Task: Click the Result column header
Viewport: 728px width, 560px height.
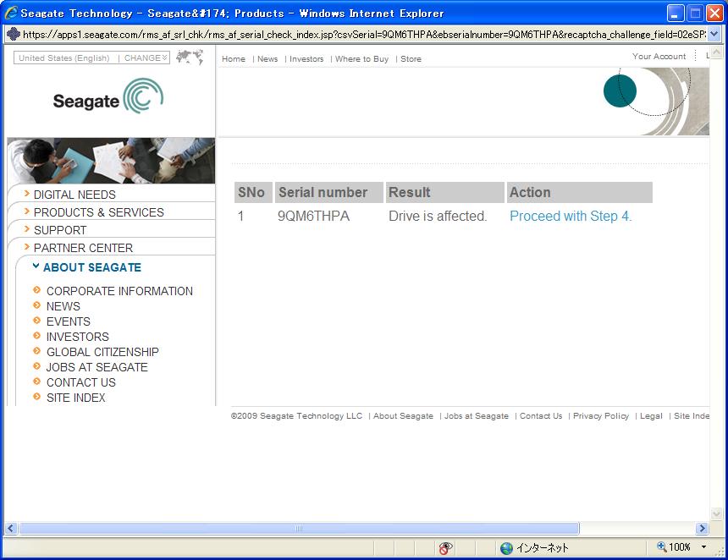Action: click(x=444, y=192)
